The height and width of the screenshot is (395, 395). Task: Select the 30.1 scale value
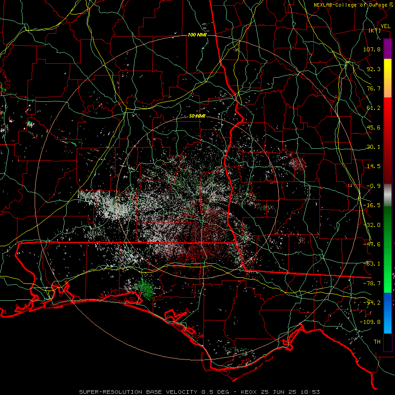click(373, 147)
